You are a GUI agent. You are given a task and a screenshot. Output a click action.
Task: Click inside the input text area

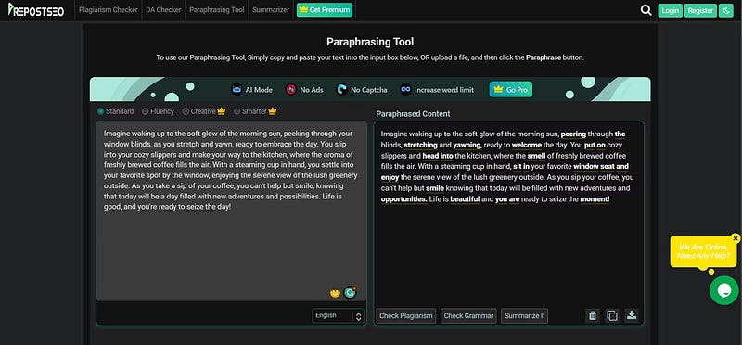pyautogui.click(x=231, y=211)
